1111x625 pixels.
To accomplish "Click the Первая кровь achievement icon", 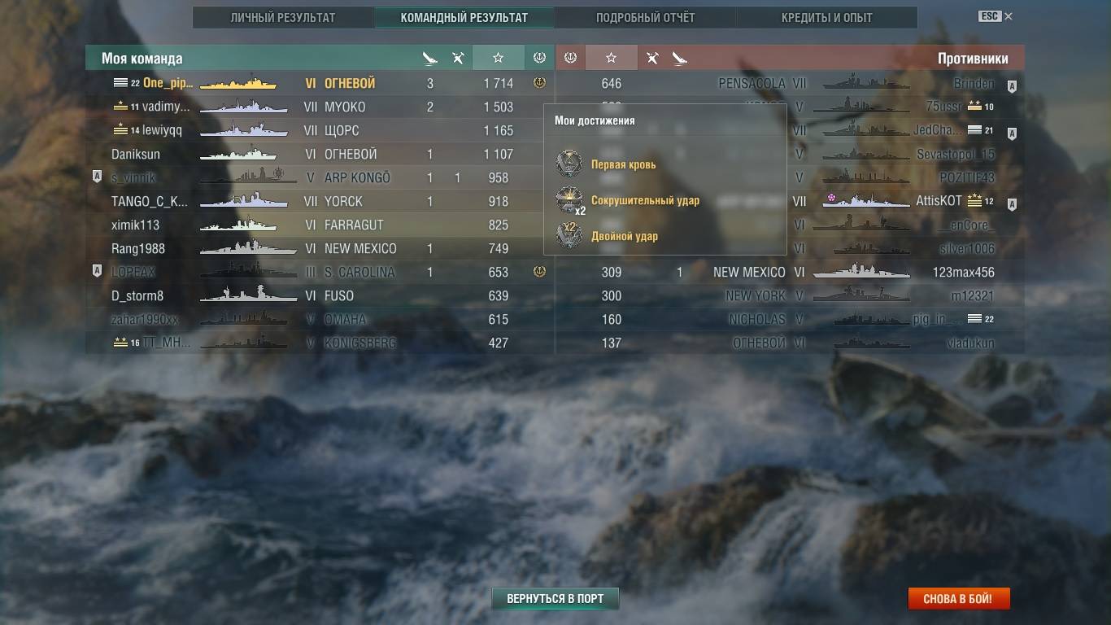I will click(x=569, y=164).
